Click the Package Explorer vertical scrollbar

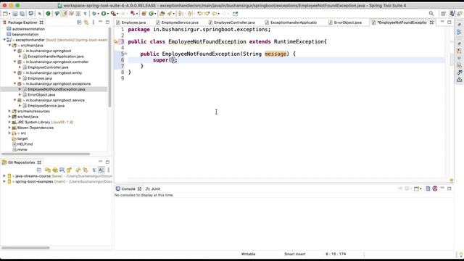click(x=109, y=67)
